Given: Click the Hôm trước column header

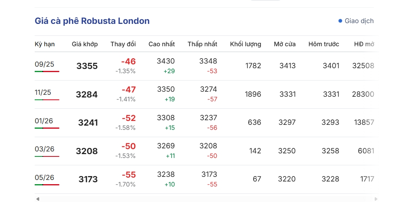Looking at the screenshot, I should tap(324, 44).
